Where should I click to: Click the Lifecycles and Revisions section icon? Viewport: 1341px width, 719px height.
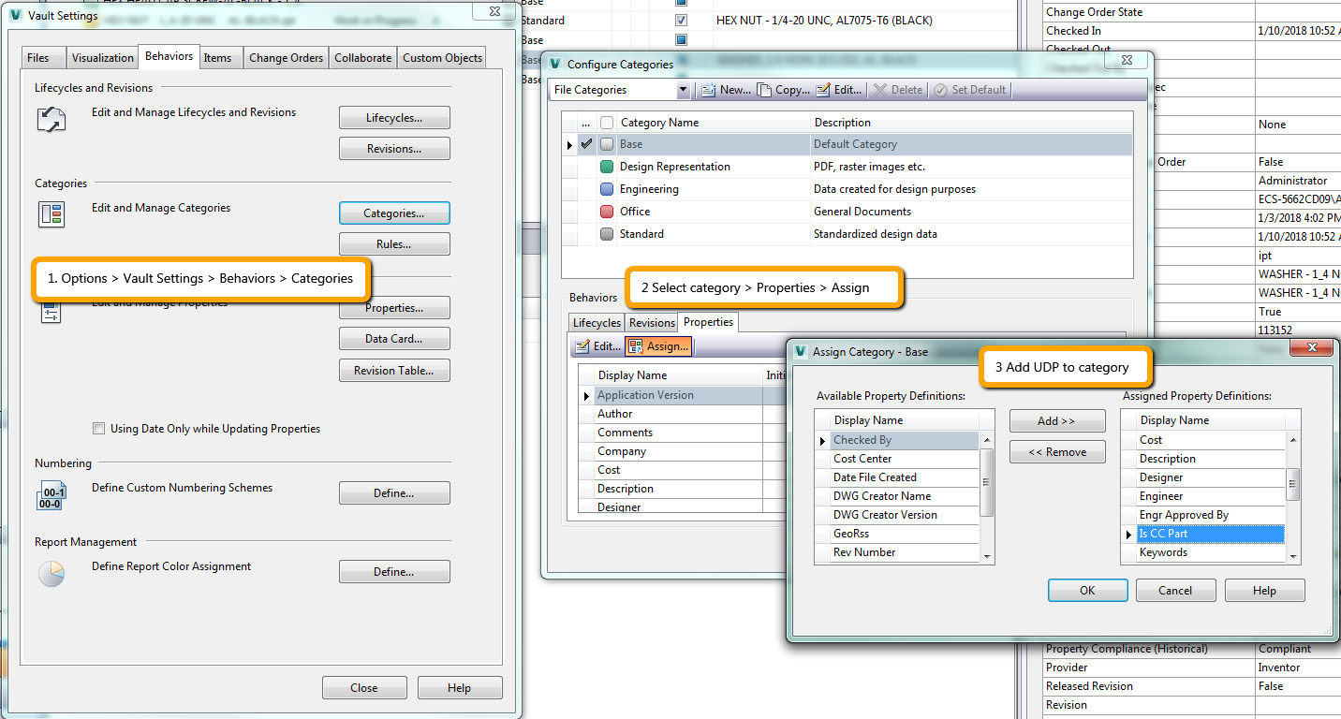coord(51,119)
